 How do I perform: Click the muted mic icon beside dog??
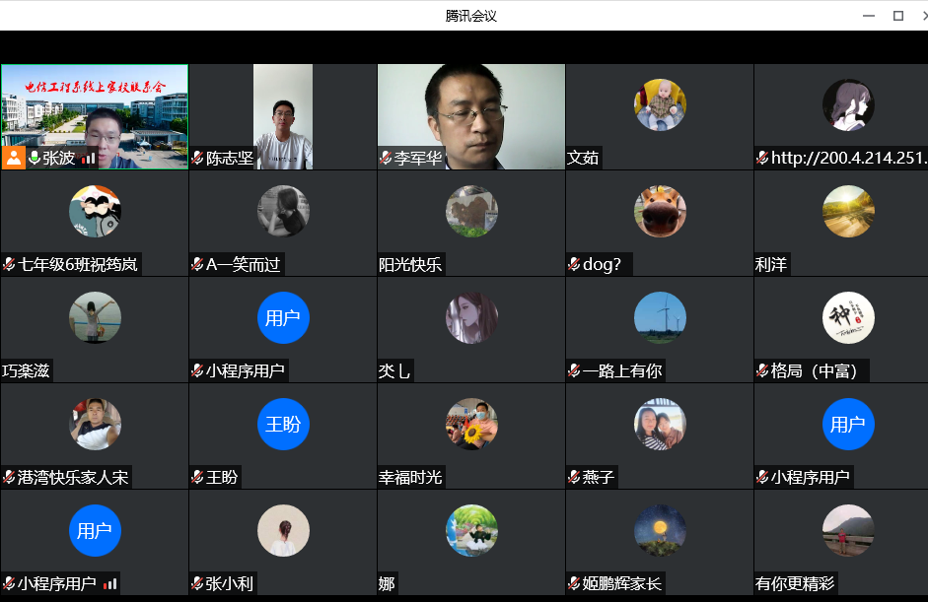(x=574, y=264)
